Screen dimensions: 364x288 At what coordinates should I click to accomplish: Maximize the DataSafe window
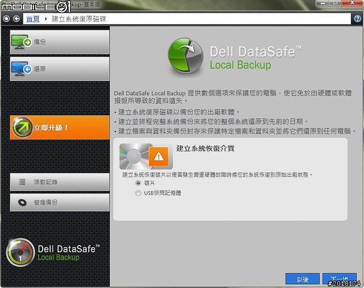[x=336, y=3]
